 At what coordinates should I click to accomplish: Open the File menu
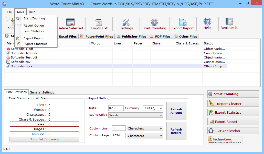[x=9, y=12]
